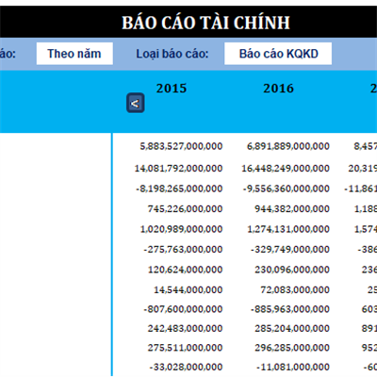Select cell 14,081,792,000,000 in 2015
The image size is (377, 377).
pyautogui.click(x=178, y=169)
